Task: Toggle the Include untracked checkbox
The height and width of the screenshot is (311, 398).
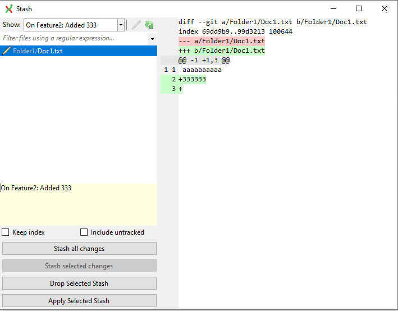Action: point(84,232)
